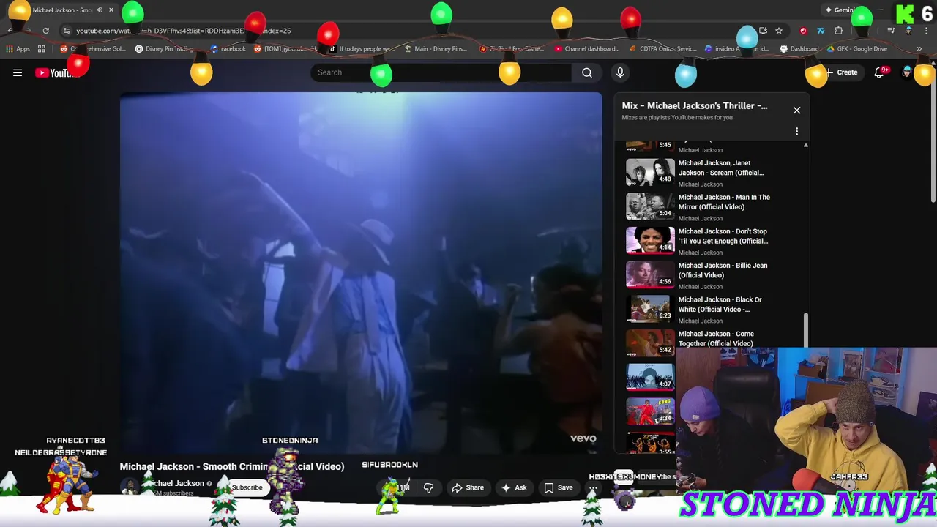Open more actions ellipsis below the video

coord(594,487)
